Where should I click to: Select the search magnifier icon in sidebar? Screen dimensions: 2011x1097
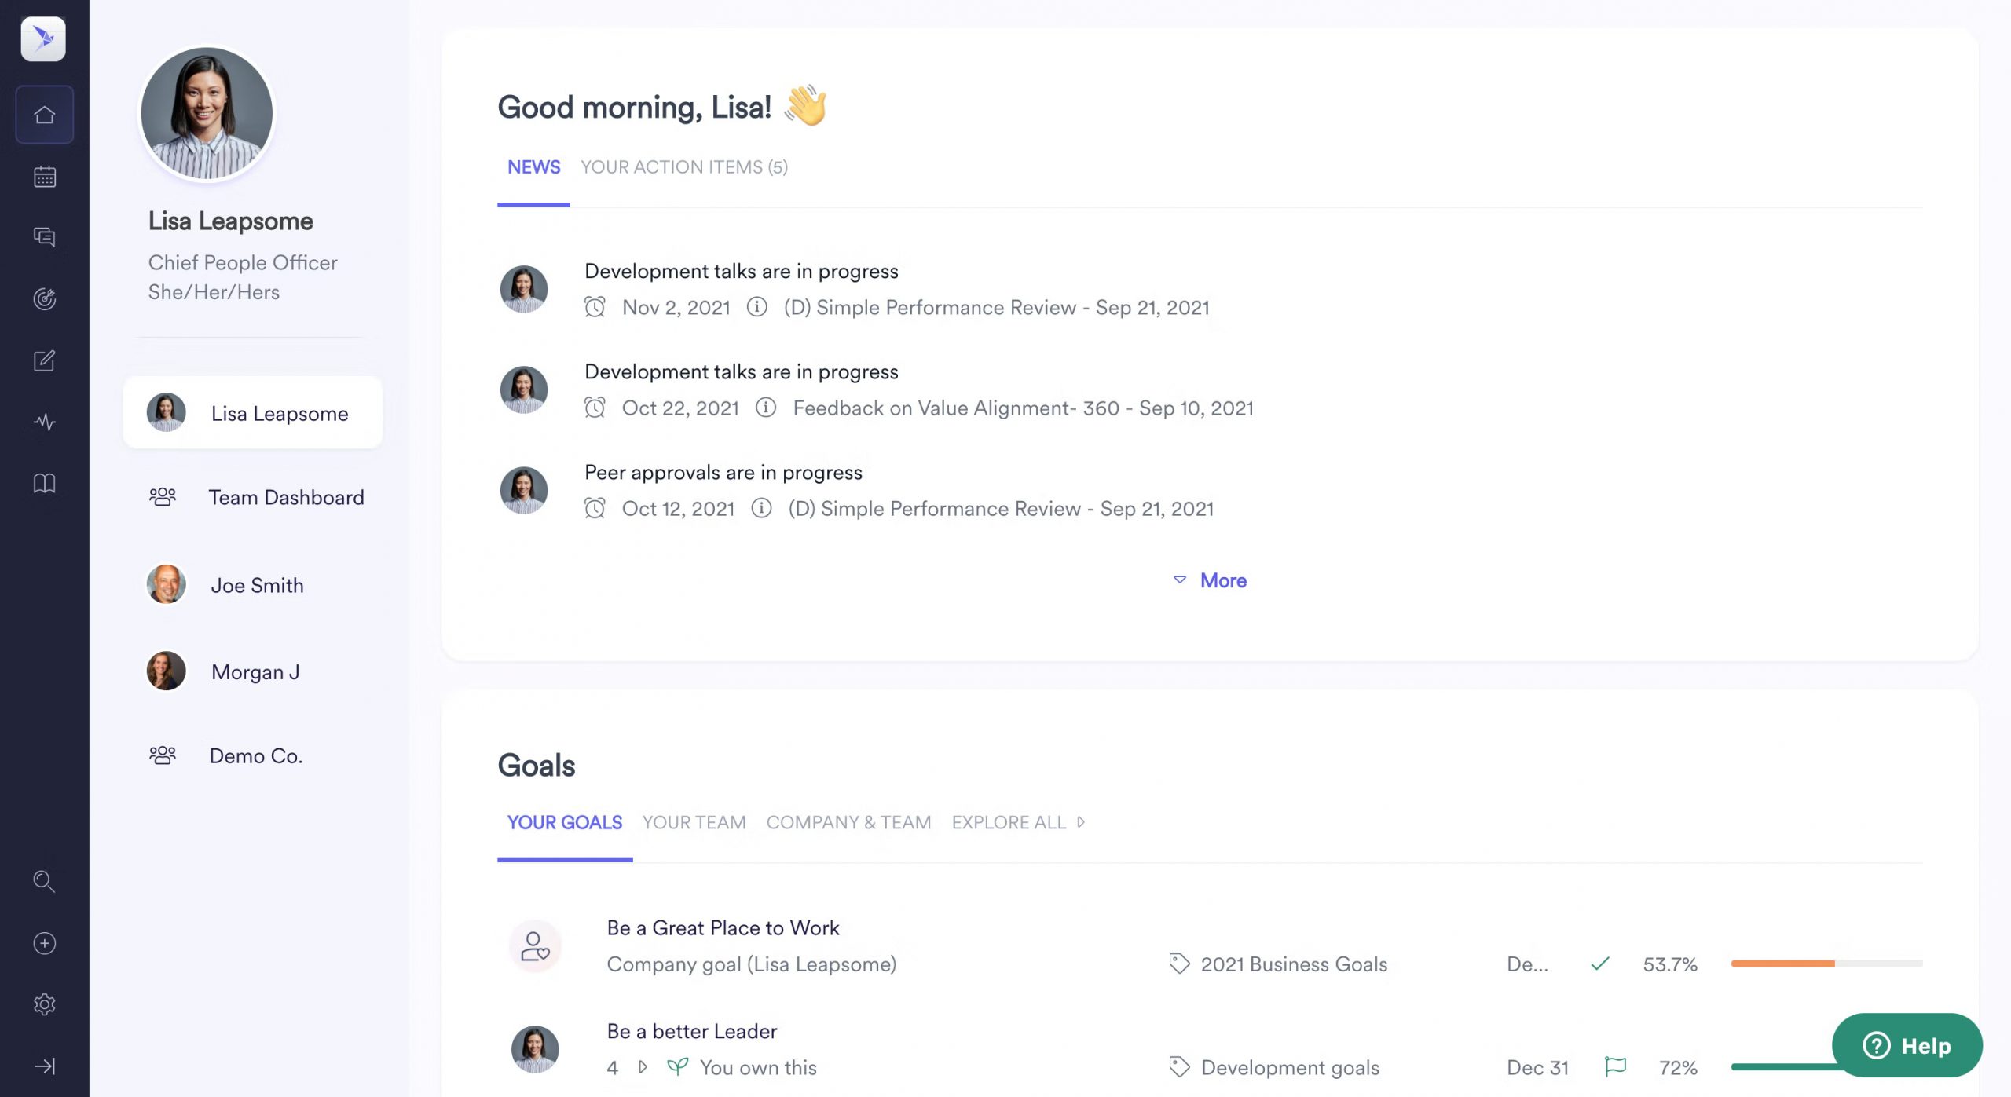click(x=43, y=881)
